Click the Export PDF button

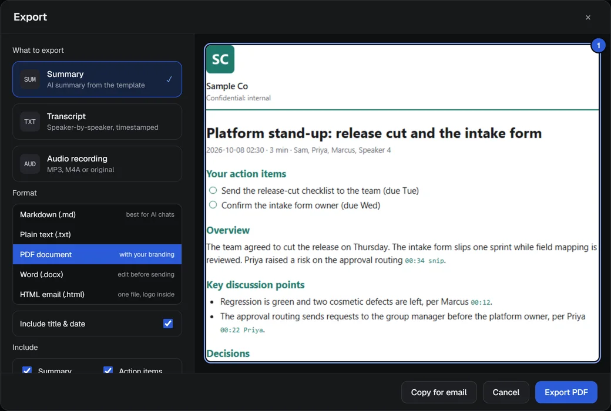pyautogui.click(x=566, y=392)
